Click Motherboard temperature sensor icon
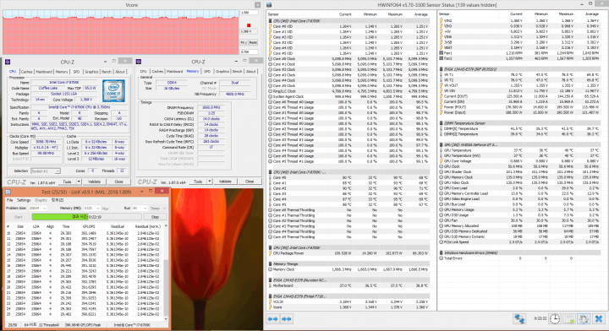The height and width of the screenshot is (331, 609). pos(271,285)
